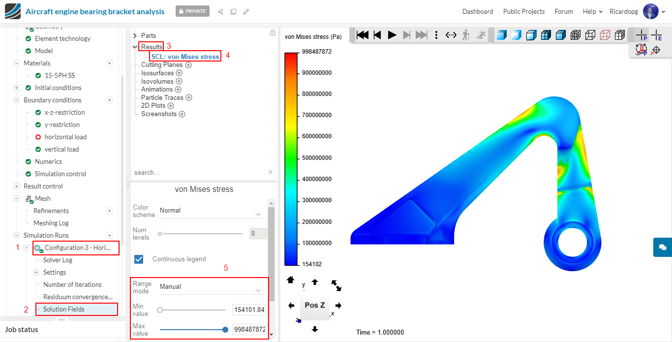Viewport: 672px width, 342px height.
Task: Click the Max value slider handle
Action: [x=225, y=330]
